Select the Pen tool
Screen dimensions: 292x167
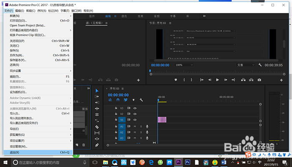97,145
